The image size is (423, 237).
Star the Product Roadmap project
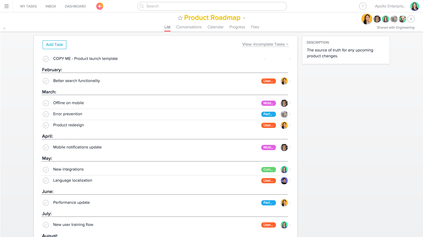click(180, 18)
